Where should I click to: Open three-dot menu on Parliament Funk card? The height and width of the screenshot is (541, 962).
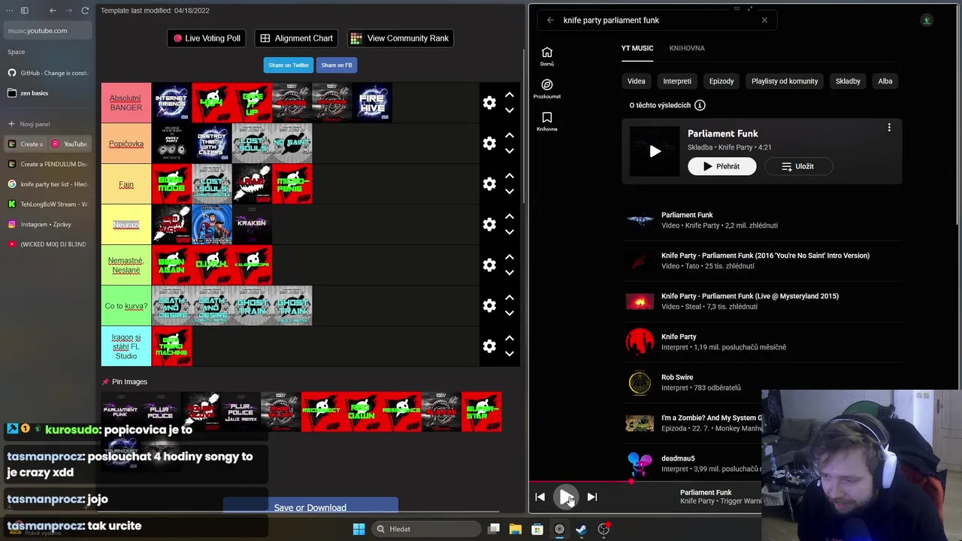889,128
